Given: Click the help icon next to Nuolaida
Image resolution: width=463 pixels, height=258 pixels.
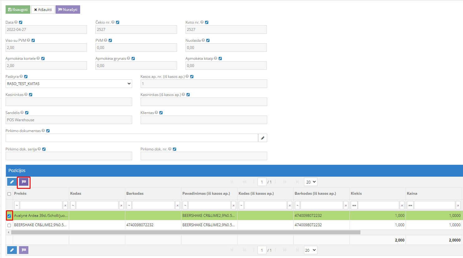Looking at the screenshot, I should tap(203, 41).
